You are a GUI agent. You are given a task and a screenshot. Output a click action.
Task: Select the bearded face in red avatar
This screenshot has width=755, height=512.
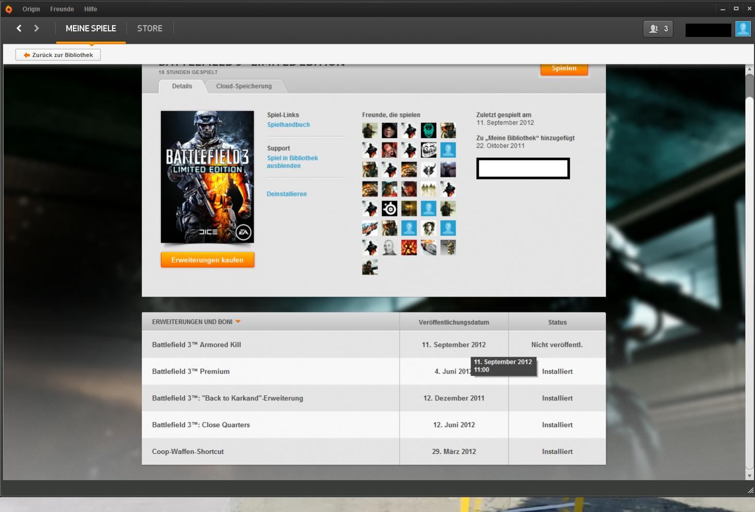pos(409,189)
